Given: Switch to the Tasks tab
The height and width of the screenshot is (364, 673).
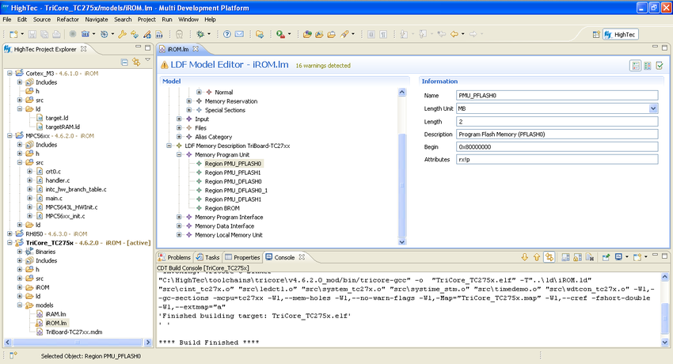Looking at the screenshot, I should (207, 257).
